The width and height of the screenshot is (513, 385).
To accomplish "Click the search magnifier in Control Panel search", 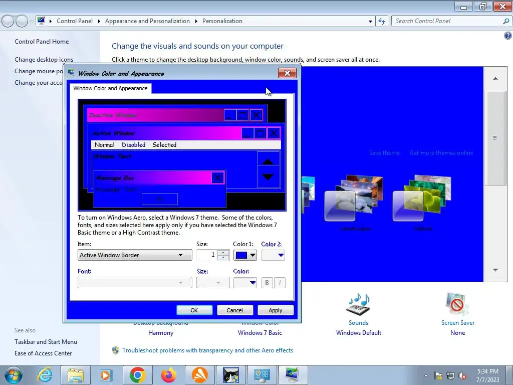I will point(506,21).
